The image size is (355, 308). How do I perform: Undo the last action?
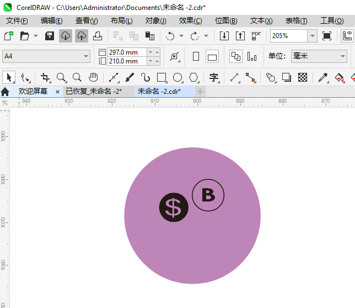tap(170, 36)
